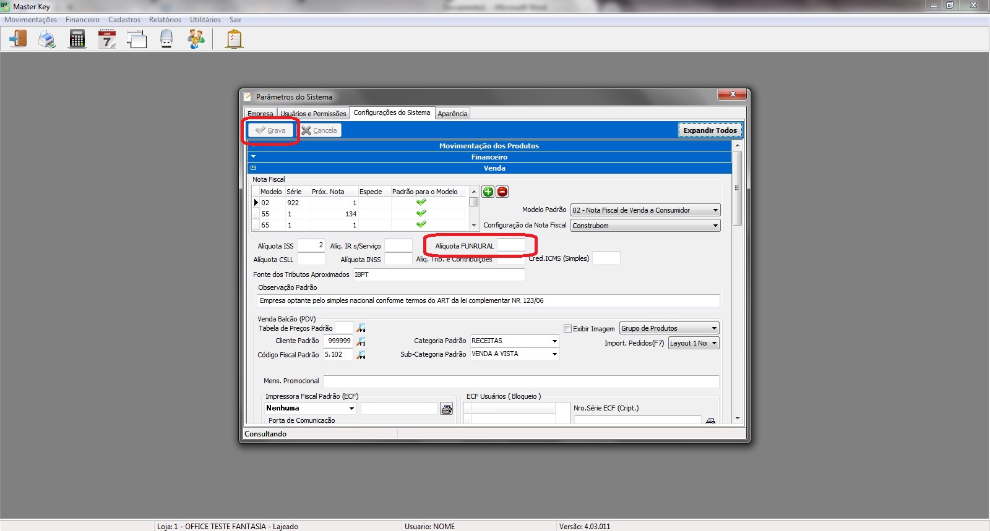Click the red remove Nota Fiscal icon

(x=502, y=192)
